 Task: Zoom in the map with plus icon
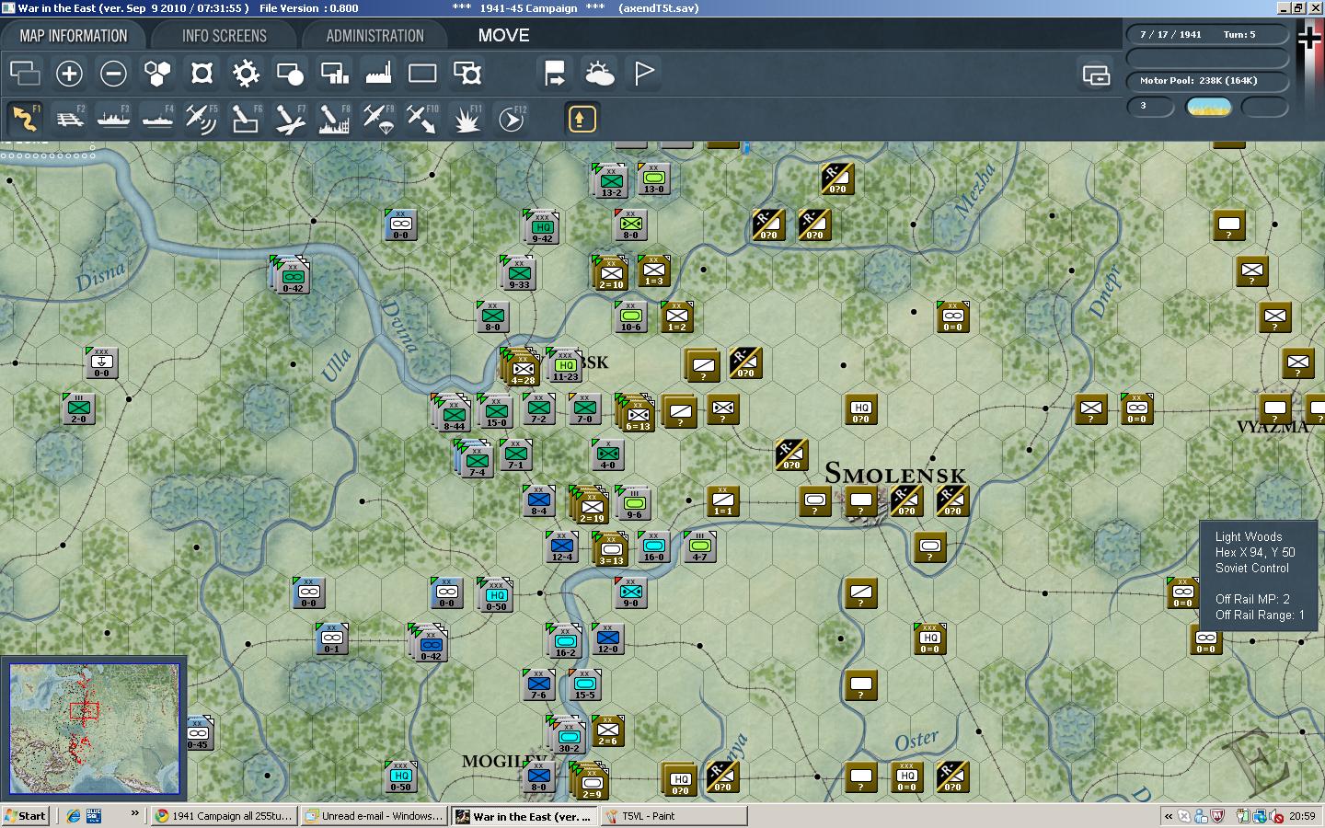[x=69, y=73]
